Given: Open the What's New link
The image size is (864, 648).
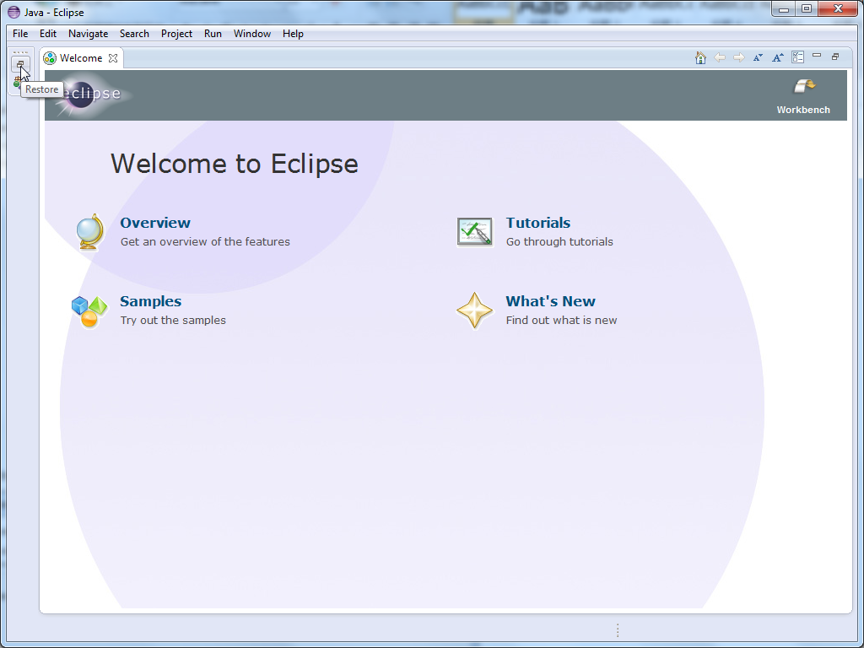Looking at the screenshot, I should pyautogui.click(x=550, y=301).
